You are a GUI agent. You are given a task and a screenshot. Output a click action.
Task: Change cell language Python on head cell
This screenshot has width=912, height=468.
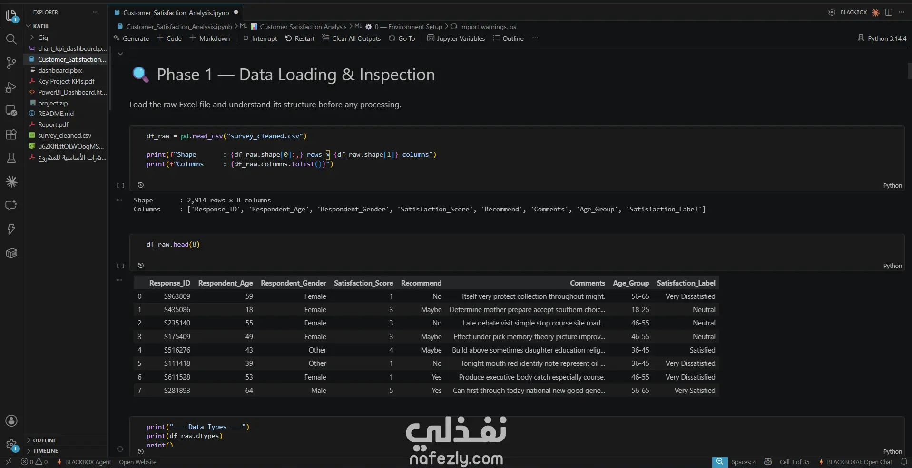(892, 266)
